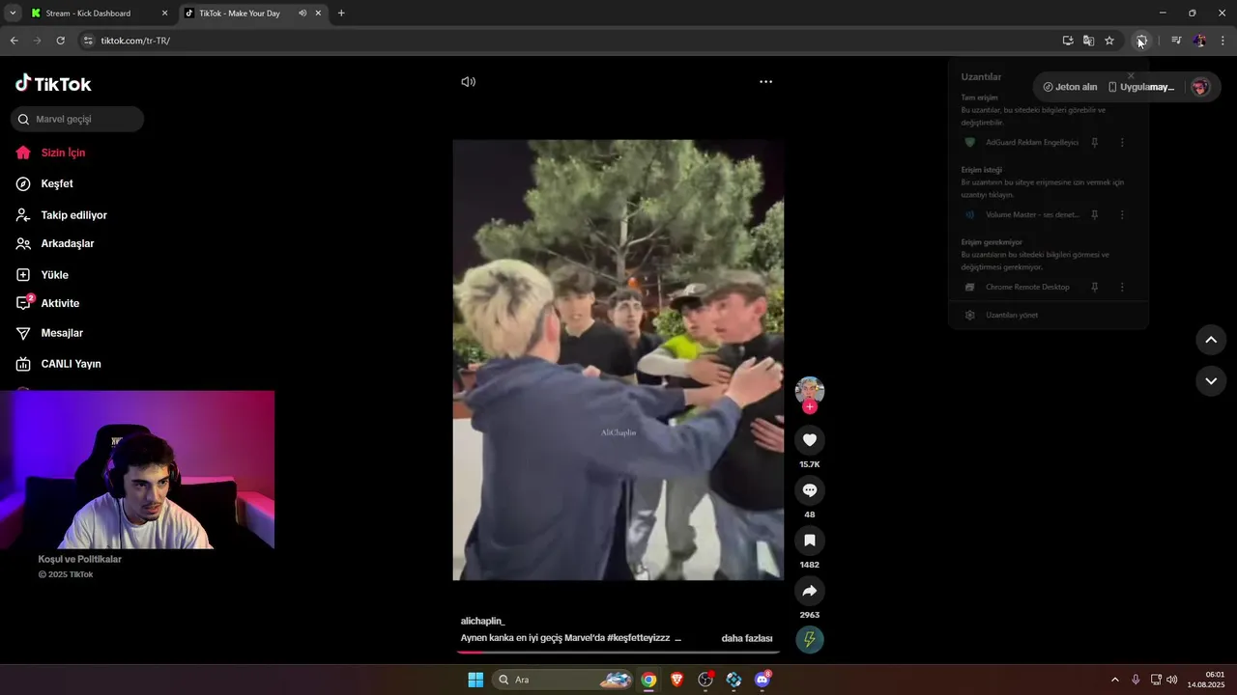Screen dimensions: 1237x695
Task: Click the #keşfetteyizzz hashtag
Action: click(x=638, y=638)
